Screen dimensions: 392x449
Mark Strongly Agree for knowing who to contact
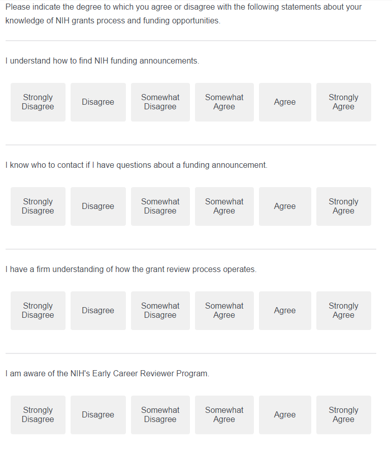point(343,206)
